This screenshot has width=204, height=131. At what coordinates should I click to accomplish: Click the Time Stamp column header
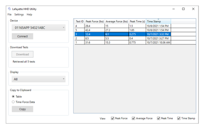click(x=158, y=21)
